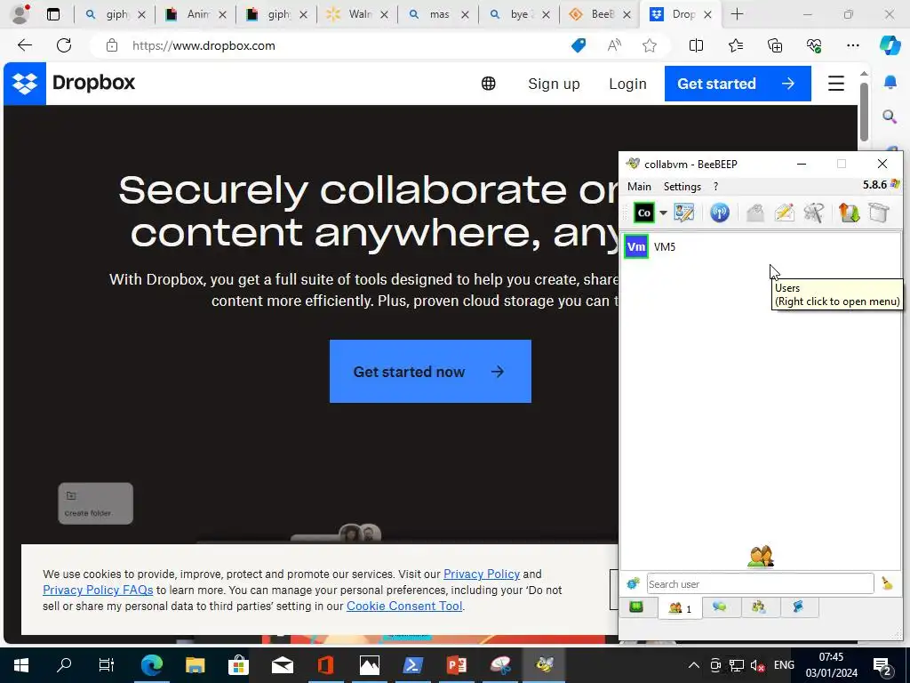Switch to the chat bubbles tab
Screen dimensions: 910x683
pyautogui.click(x=720, y=607)
